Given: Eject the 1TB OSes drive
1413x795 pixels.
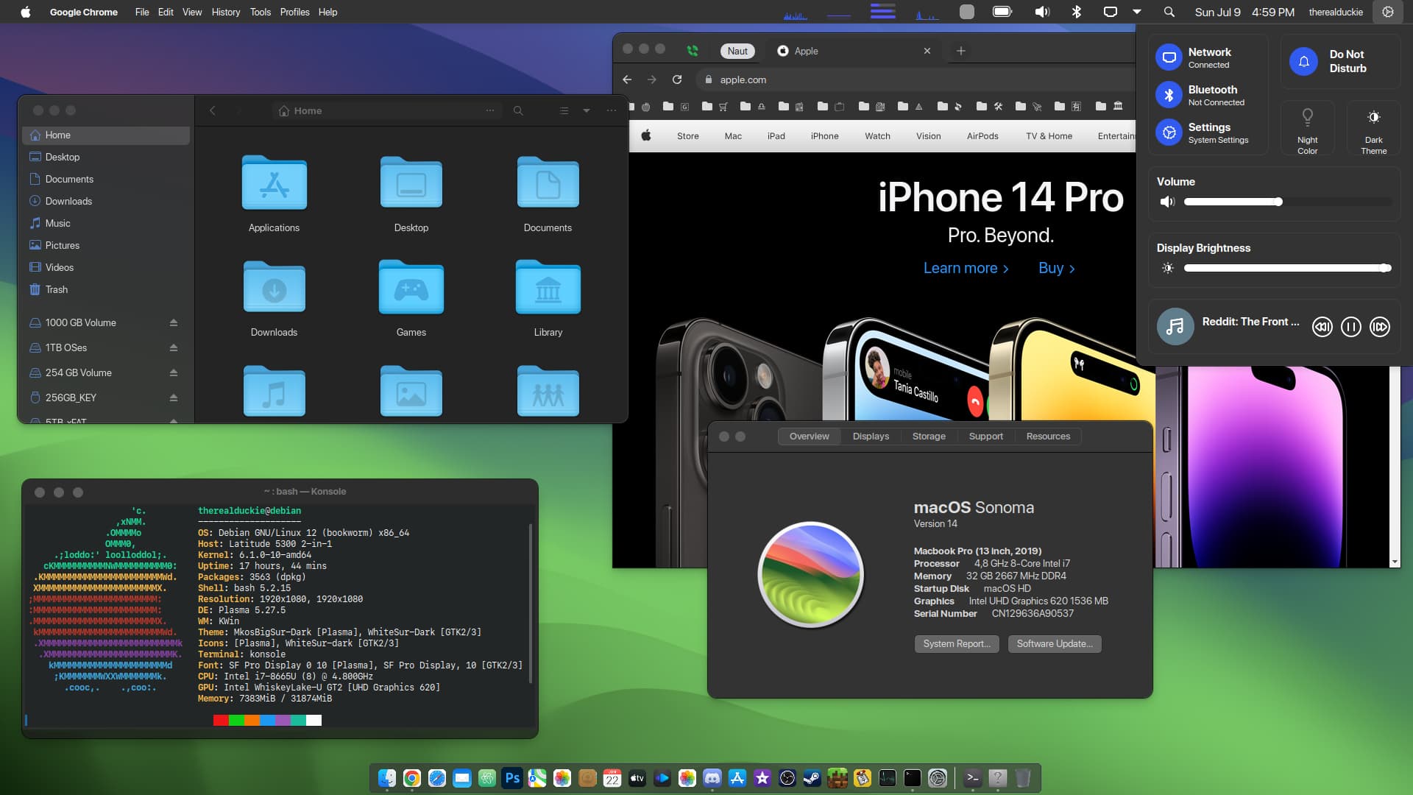Looking at the screenshot, I should point(174,347).
